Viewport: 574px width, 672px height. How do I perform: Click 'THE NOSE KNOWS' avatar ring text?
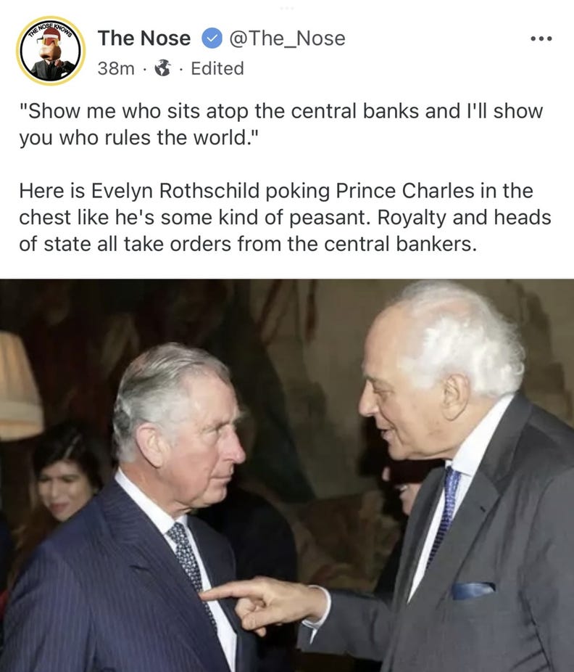[50, 28]
